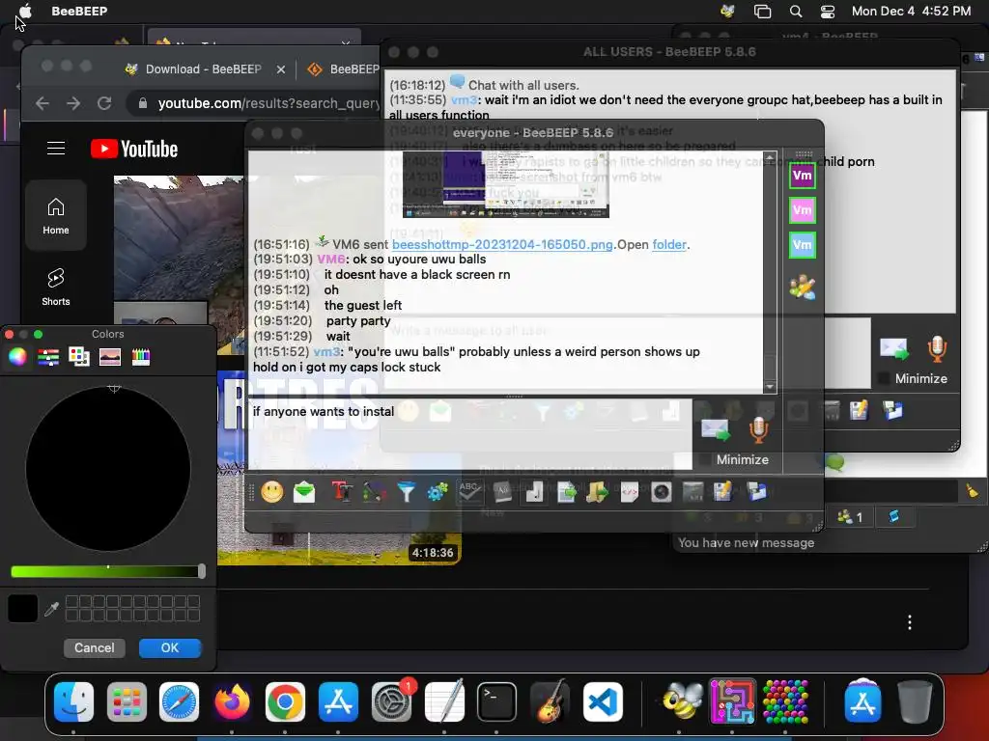
Task: Toggle the ABC spell check icon
Action: click(470, 491)
